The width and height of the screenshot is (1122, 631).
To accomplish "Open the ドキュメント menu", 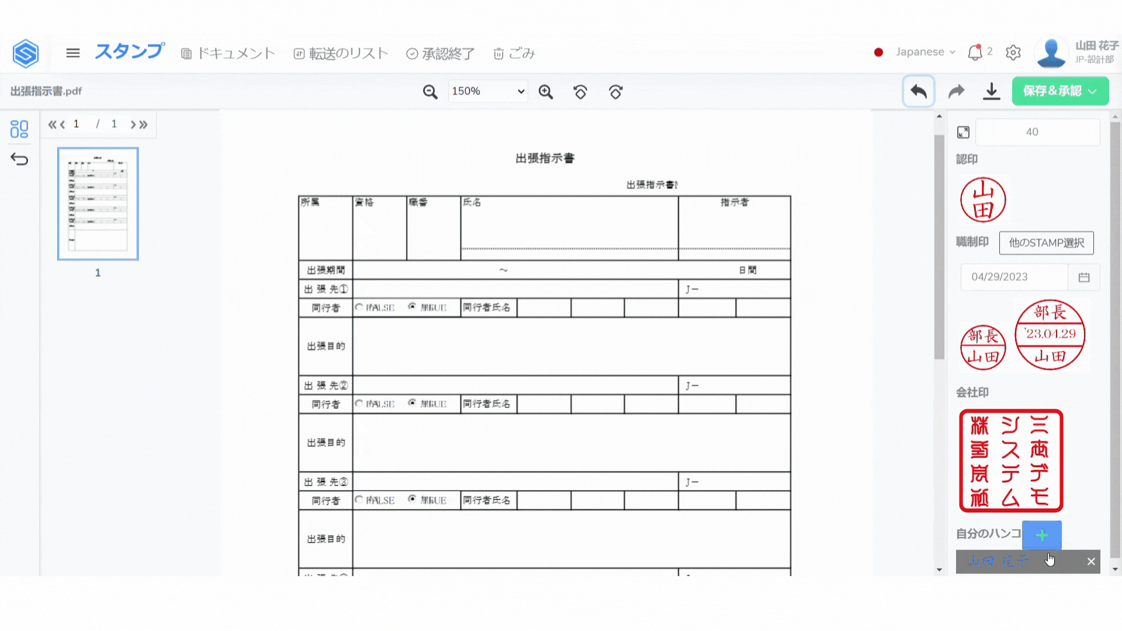I will click(228, 54).
